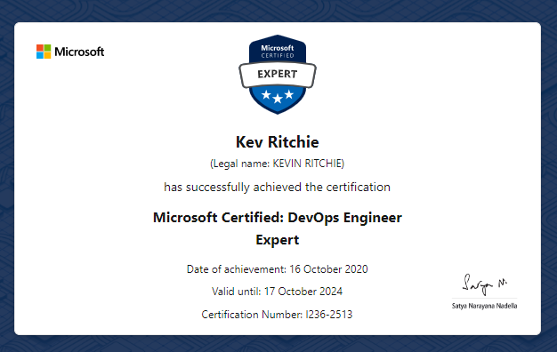
Task: Click the "Satya Narayana Nadella" printed name
Action: [x=485, y=306]
